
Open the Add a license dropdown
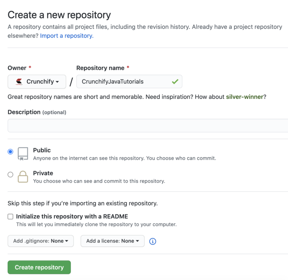click(112, 241)
